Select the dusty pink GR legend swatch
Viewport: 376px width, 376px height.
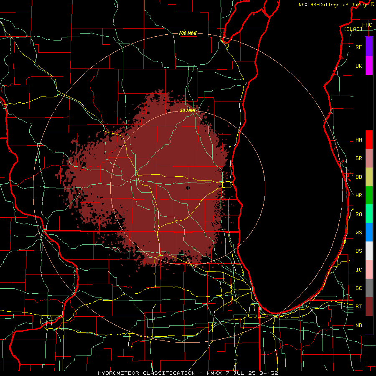click(x=369, y=158)
